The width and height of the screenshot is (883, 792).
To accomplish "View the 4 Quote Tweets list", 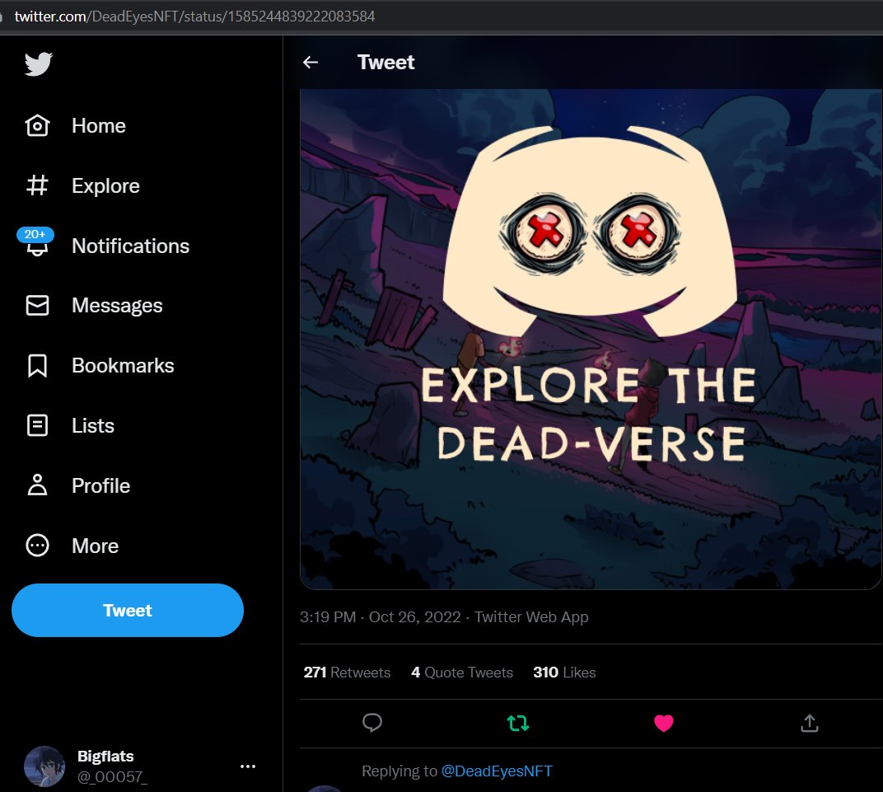I will click(x=462, y=672).
